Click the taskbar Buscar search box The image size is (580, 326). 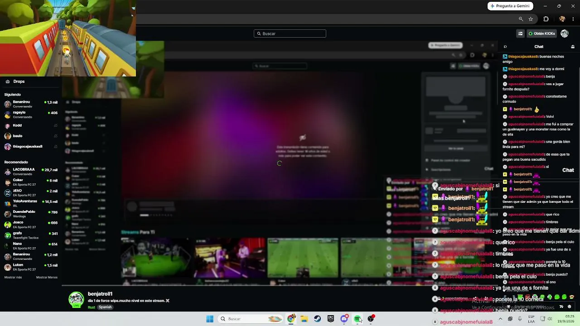pyautogui.click(x=251, y=319)
